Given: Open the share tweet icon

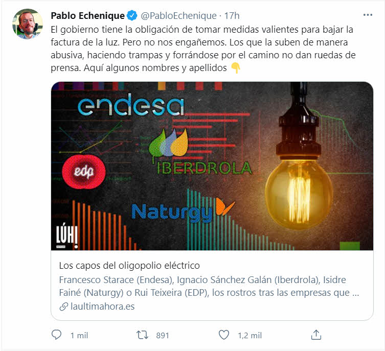Looking at the screenshot, I should tap(316, 335).
